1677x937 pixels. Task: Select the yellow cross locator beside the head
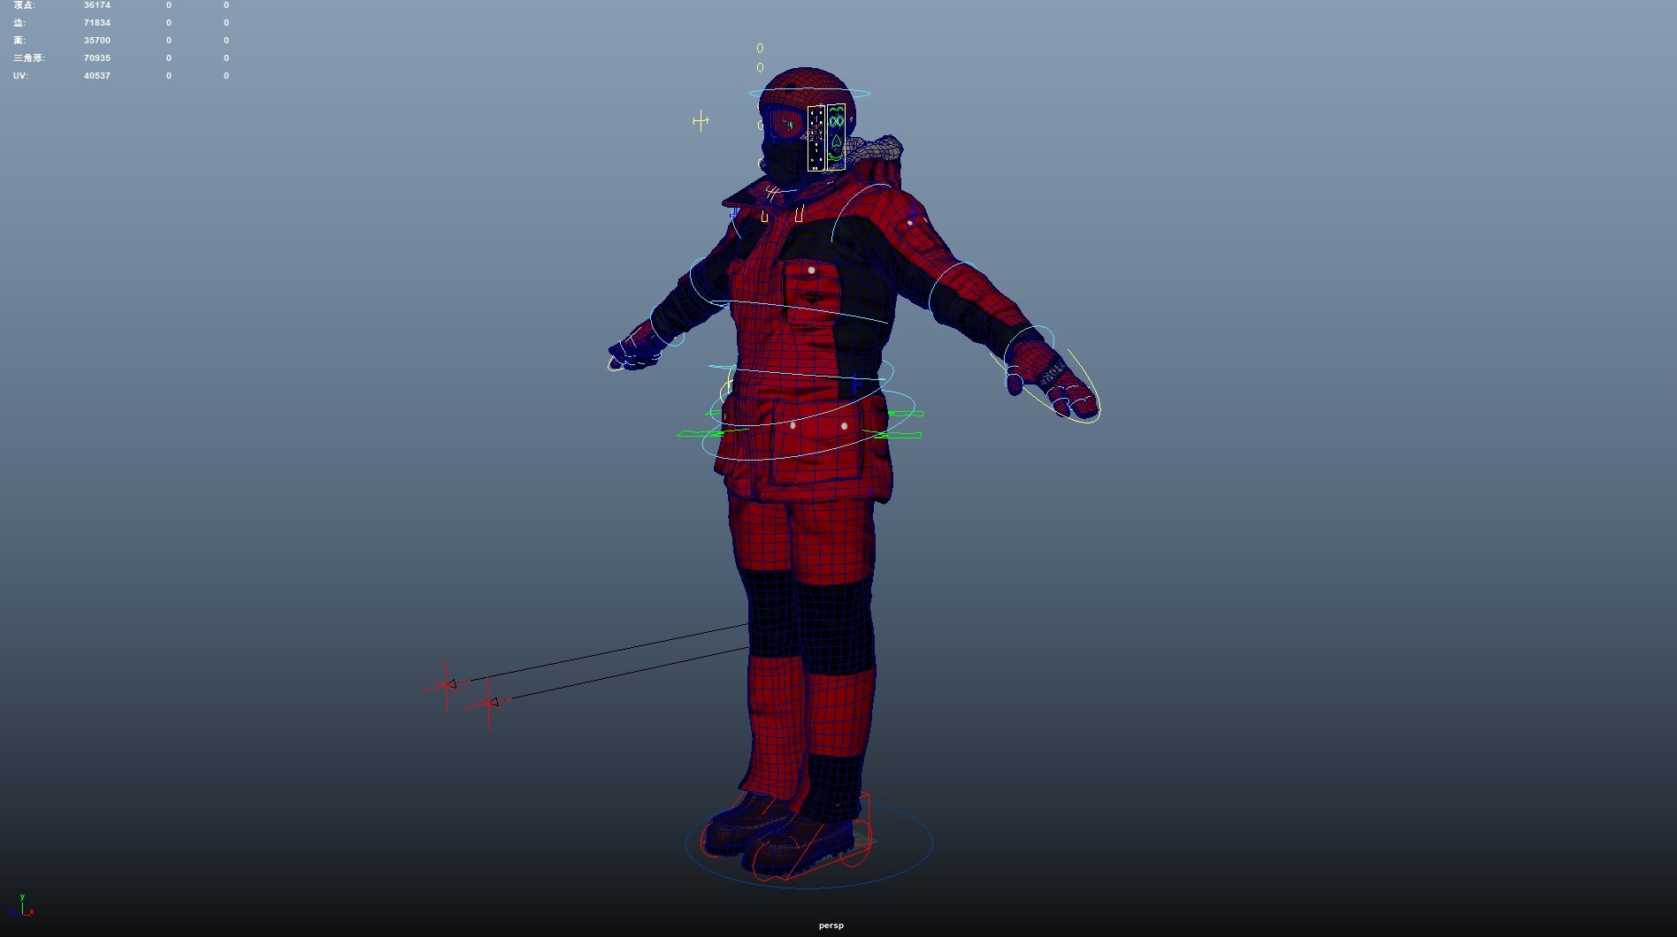click(701, 120)
